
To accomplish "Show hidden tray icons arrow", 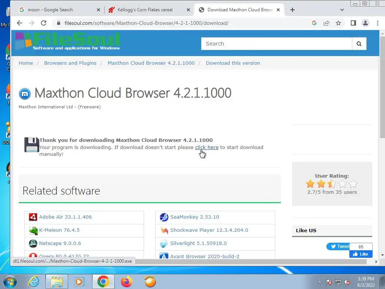I will 320,282.
